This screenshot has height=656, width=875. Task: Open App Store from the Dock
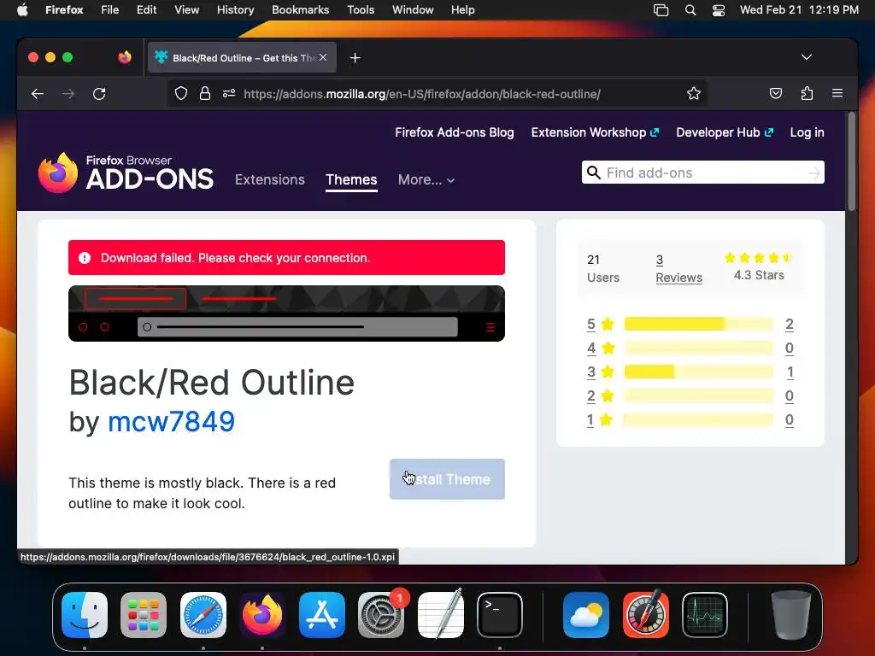[x=322, y=615]
